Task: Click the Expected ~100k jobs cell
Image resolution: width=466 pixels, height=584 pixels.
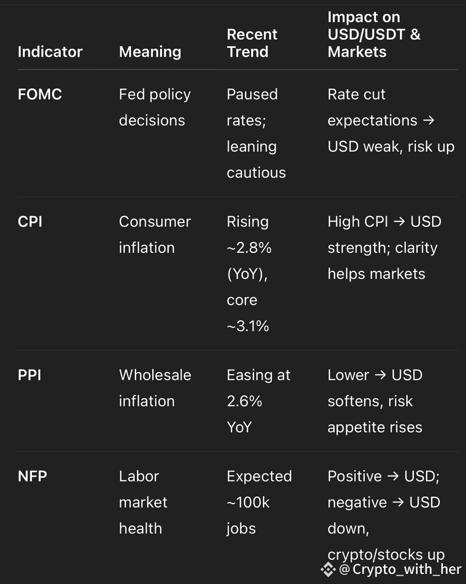Action: tap(259, 502)
